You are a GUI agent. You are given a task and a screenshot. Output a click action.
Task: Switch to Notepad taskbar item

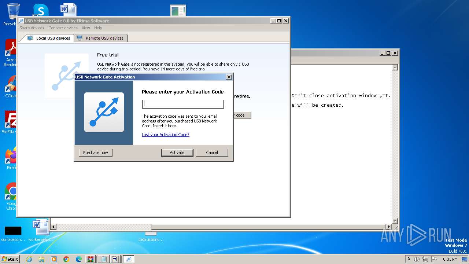104,259
